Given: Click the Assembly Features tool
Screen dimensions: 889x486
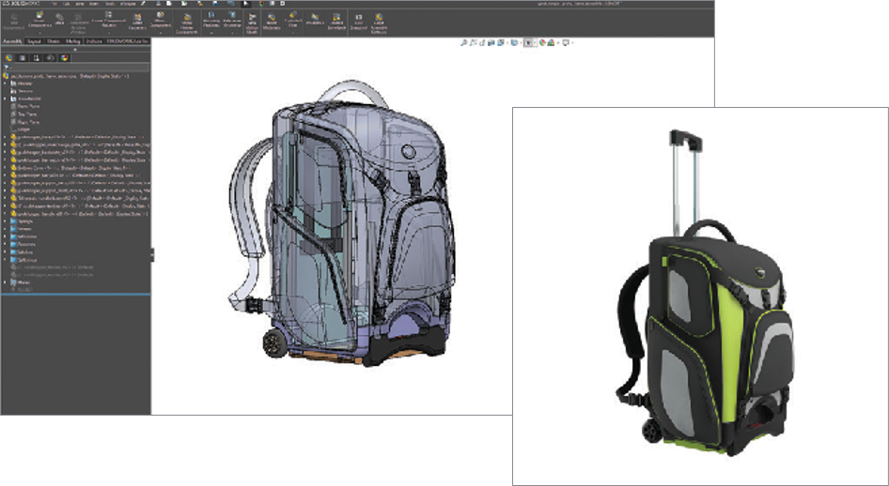Looking at the screenshot, I should click(211, 20).
